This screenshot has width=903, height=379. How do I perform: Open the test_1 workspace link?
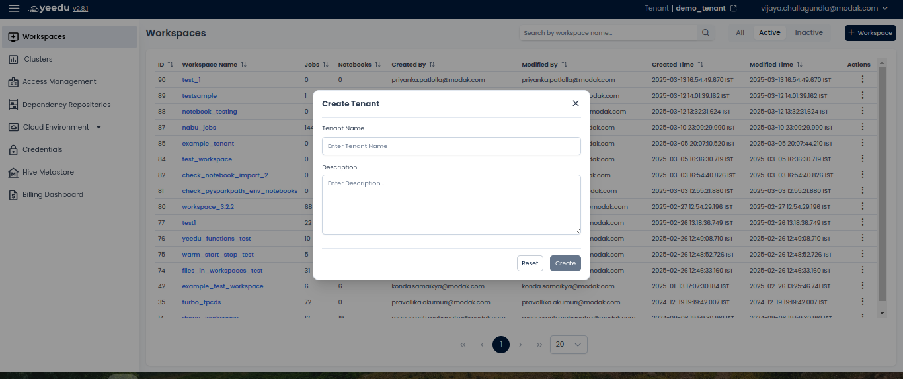(x=191, y=80)
